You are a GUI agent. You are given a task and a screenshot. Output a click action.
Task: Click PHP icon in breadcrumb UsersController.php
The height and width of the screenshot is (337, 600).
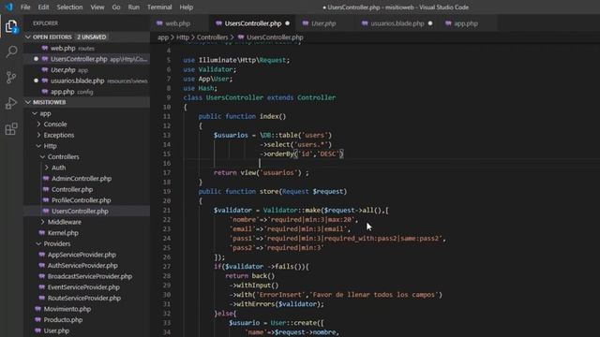click(x=241, y=37)
